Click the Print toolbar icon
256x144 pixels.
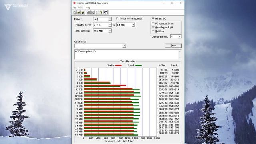88,12
